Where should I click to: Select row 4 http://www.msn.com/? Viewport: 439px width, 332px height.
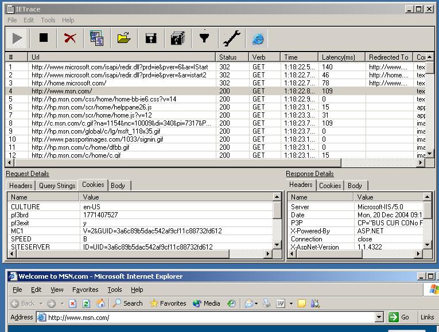point(215,91)
